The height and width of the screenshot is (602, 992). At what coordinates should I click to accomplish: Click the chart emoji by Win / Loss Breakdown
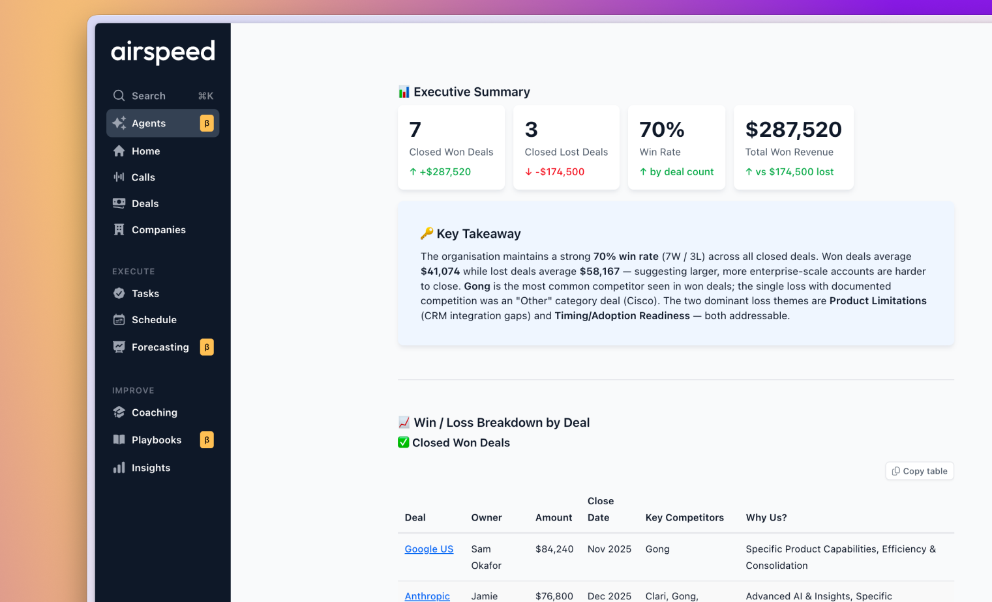tap(404, 422)
